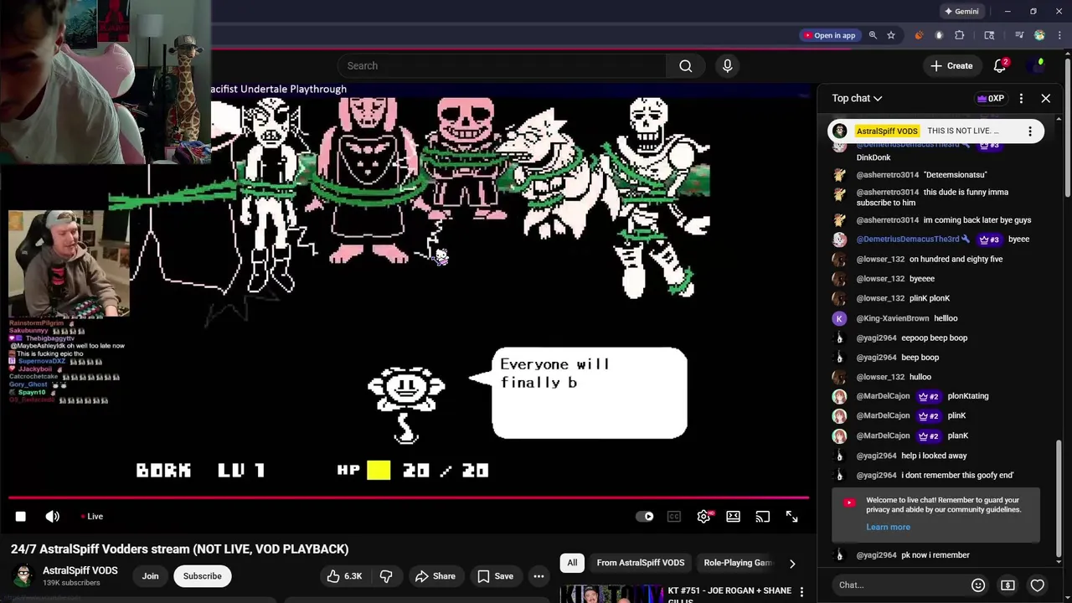1072x603 pixels.
Task: Open video in YouTube app
Action: (829, 35)
